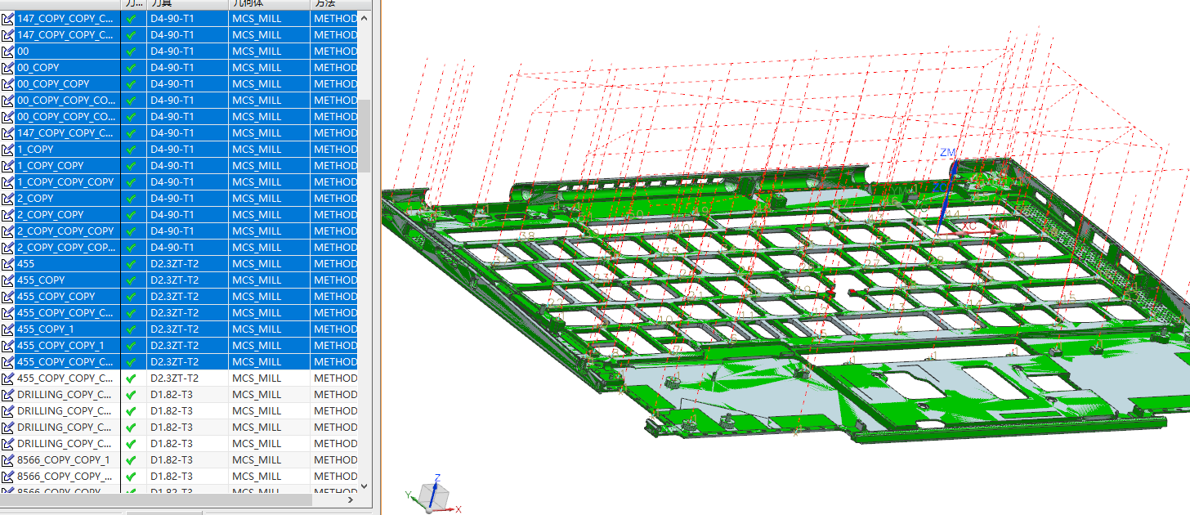Click the D4-90-T1 tool cell in the 1_COPY row
The image size is (1190, 515).
(187, 150)
